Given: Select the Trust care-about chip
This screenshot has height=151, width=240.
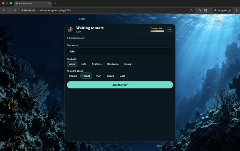Looking at the screenshot, I should point(98,76).
